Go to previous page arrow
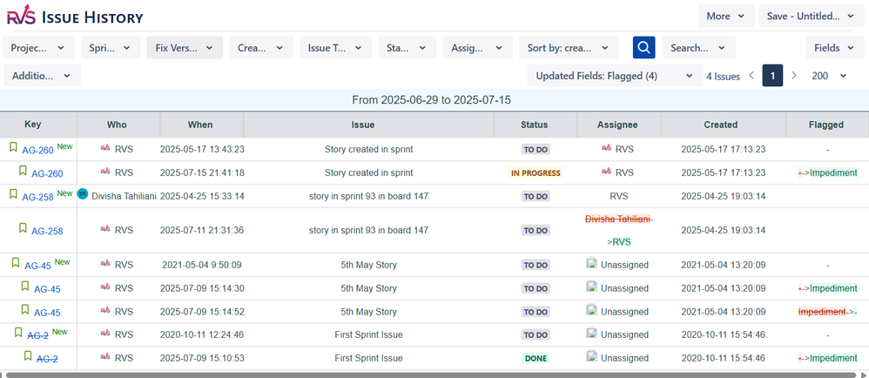 pyautogui.click(x=751, y=76)
